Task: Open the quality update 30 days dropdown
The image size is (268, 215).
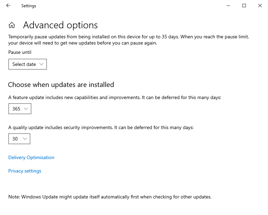Action: (19, 139)
